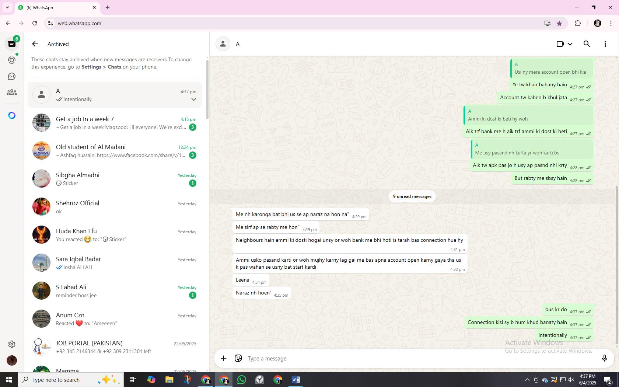The width and height of the screenshot is (619, 387).
Task: Show hidden system tray icons
Action: click(527, 380)
